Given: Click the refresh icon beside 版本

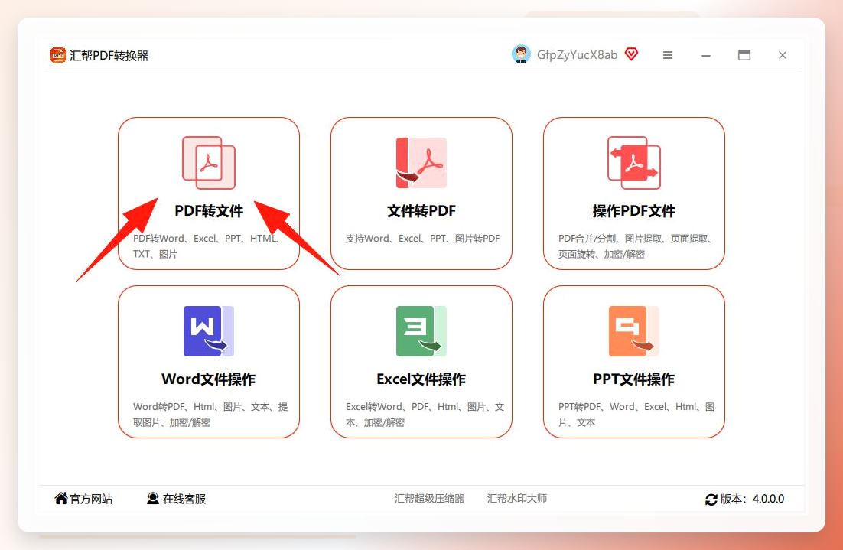Looking at the screenshot, I should point(711,500).
